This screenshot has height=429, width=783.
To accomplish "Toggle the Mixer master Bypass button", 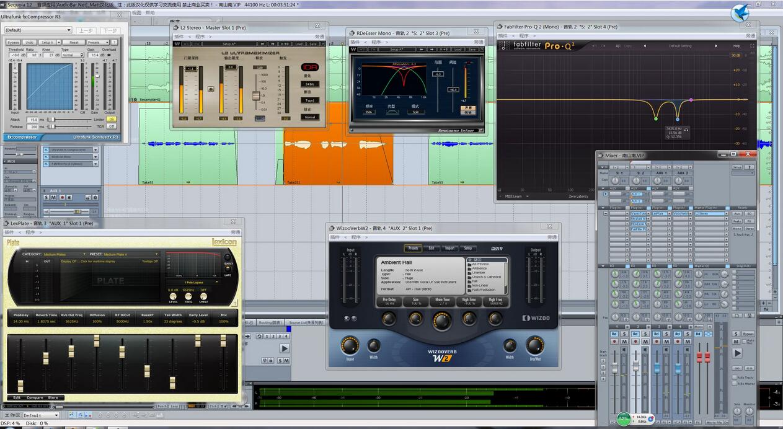I will tap(749, 334).
